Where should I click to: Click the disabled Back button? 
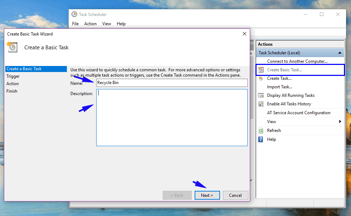click(177, 195)
